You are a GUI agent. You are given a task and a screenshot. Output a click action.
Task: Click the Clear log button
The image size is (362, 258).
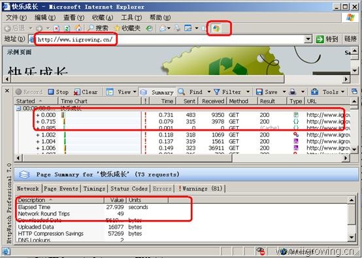tap(86, 92)
